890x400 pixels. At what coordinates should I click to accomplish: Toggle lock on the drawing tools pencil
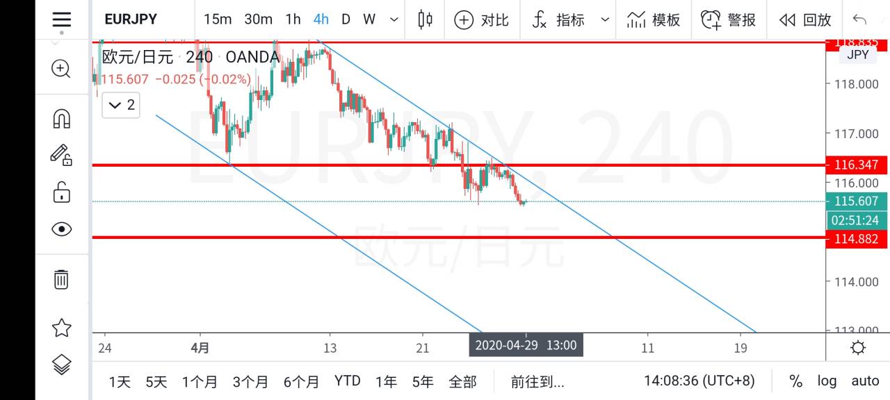pyautogui.click(x=61, y=155)
